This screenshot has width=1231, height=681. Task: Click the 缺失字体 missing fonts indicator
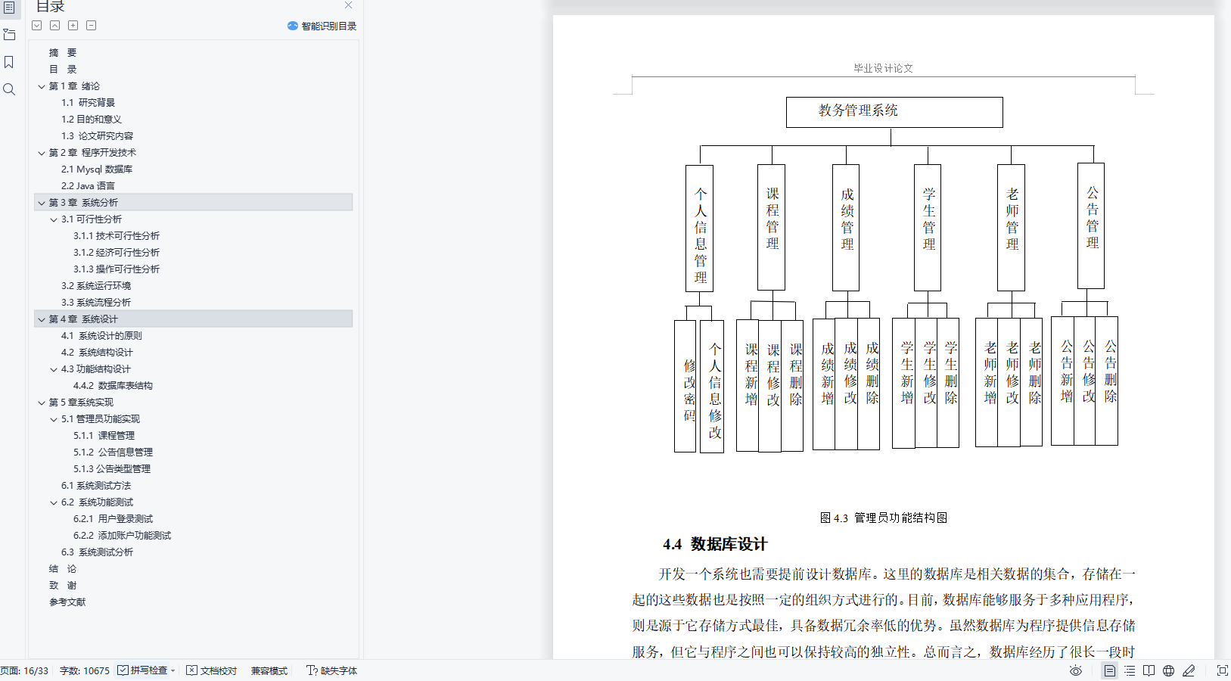[331, 670]
